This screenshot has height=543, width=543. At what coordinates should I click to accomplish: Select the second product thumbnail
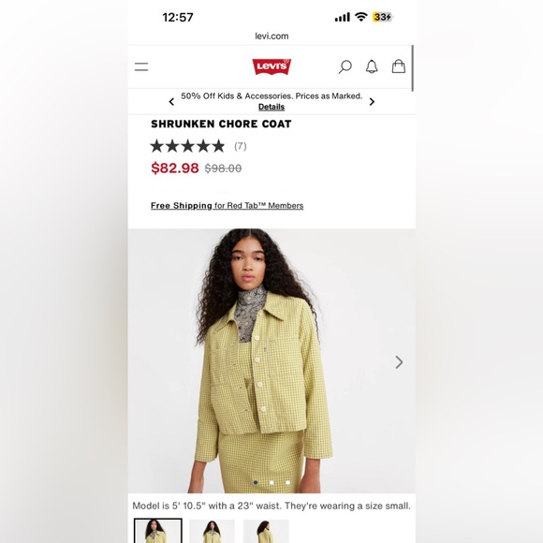pyautogui.click(x=212, y=531)
